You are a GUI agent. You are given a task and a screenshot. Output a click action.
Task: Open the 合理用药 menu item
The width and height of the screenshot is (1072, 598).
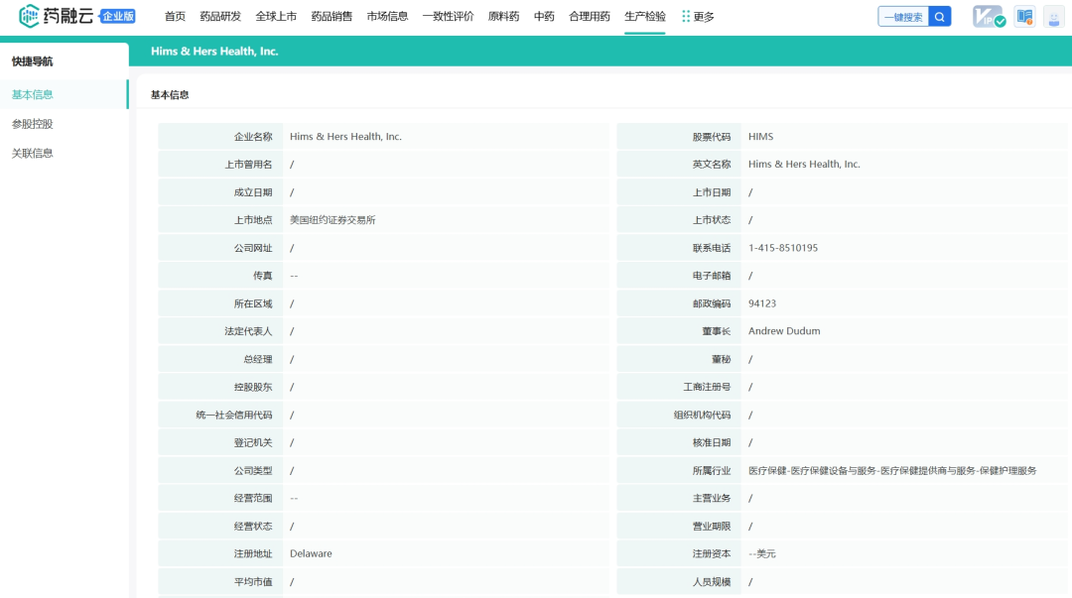590,17
